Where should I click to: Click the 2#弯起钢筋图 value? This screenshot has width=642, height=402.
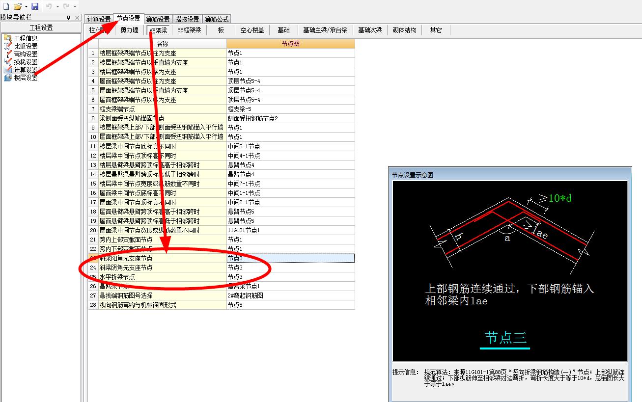290,295
